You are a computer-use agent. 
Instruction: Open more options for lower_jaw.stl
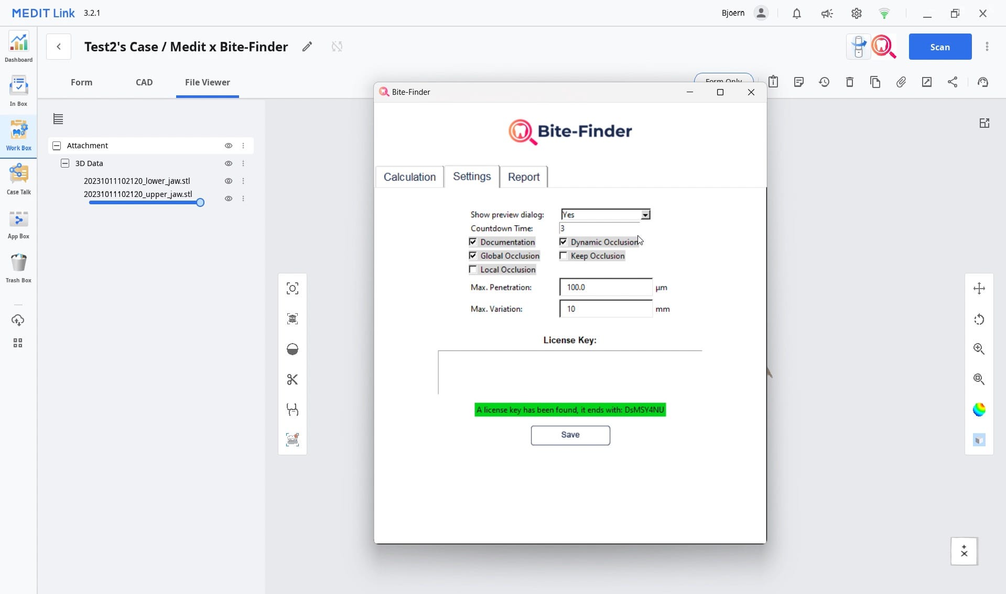[x=243, y=181]
